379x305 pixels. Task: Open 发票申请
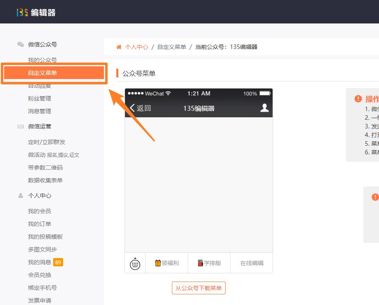pyautogui.click(x=40, y=300)
